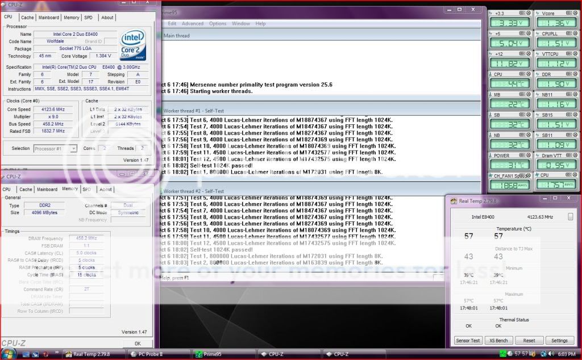Switch to Cache tab in the processor CPU-Z window
Viewport: 582px width, 360px height.
[x=27, y=18]
